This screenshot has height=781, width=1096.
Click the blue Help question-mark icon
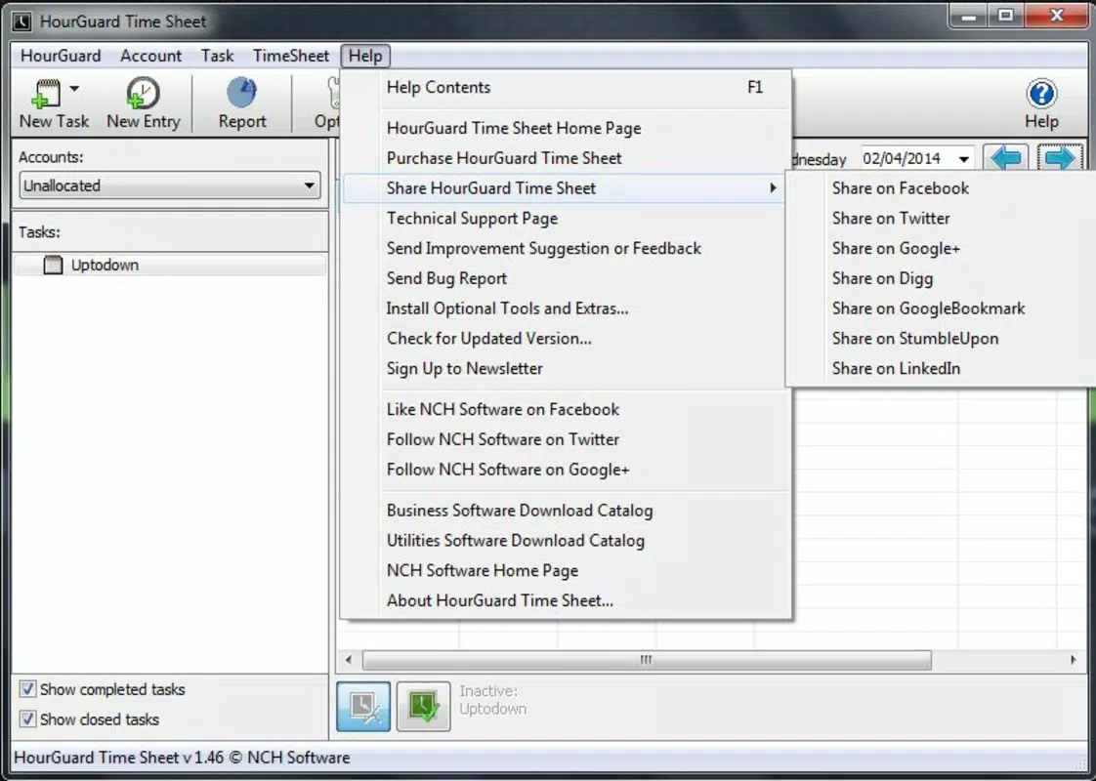click(x=1041, y=94)
